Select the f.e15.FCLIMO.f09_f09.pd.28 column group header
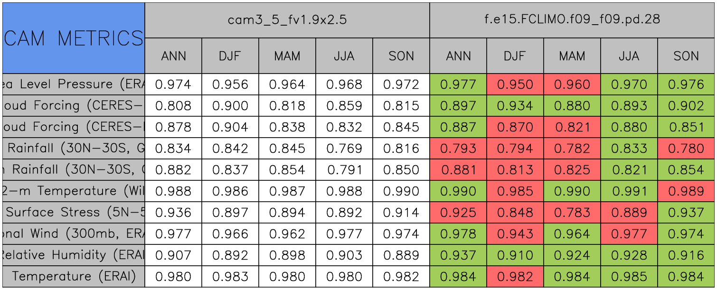Screen dimensions: 717x290 (572, 20)
